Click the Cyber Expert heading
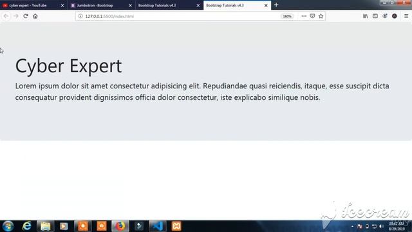Screen dimensions: 412x232 (68, 66)
